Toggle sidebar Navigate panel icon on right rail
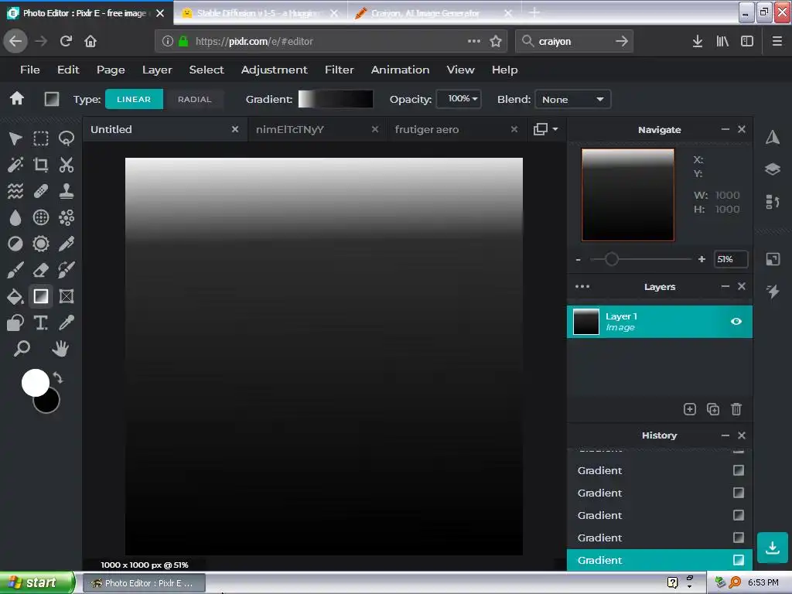The height and width of the screenshot is (594, 792). 773,137
